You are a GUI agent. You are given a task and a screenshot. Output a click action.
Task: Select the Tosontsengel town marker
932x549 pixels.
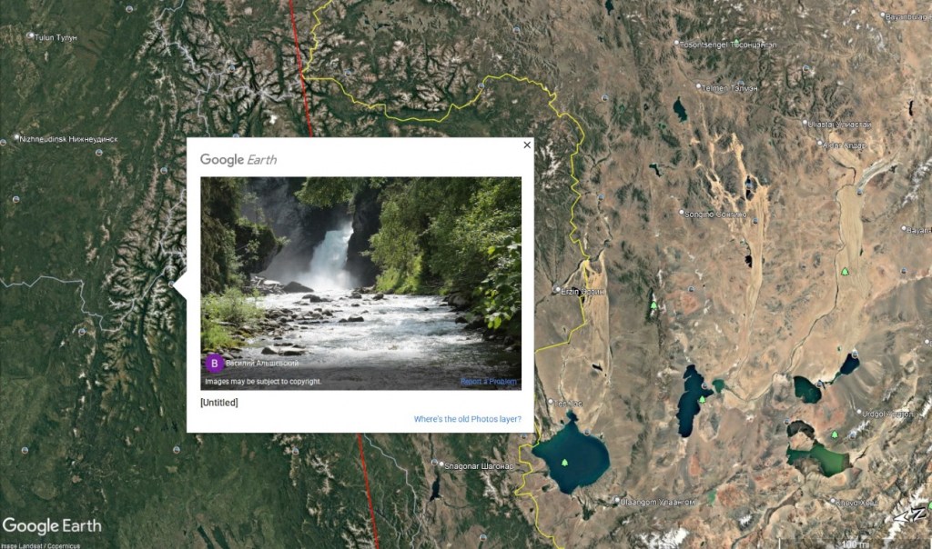pyautogui.click(x=676, y=44)
